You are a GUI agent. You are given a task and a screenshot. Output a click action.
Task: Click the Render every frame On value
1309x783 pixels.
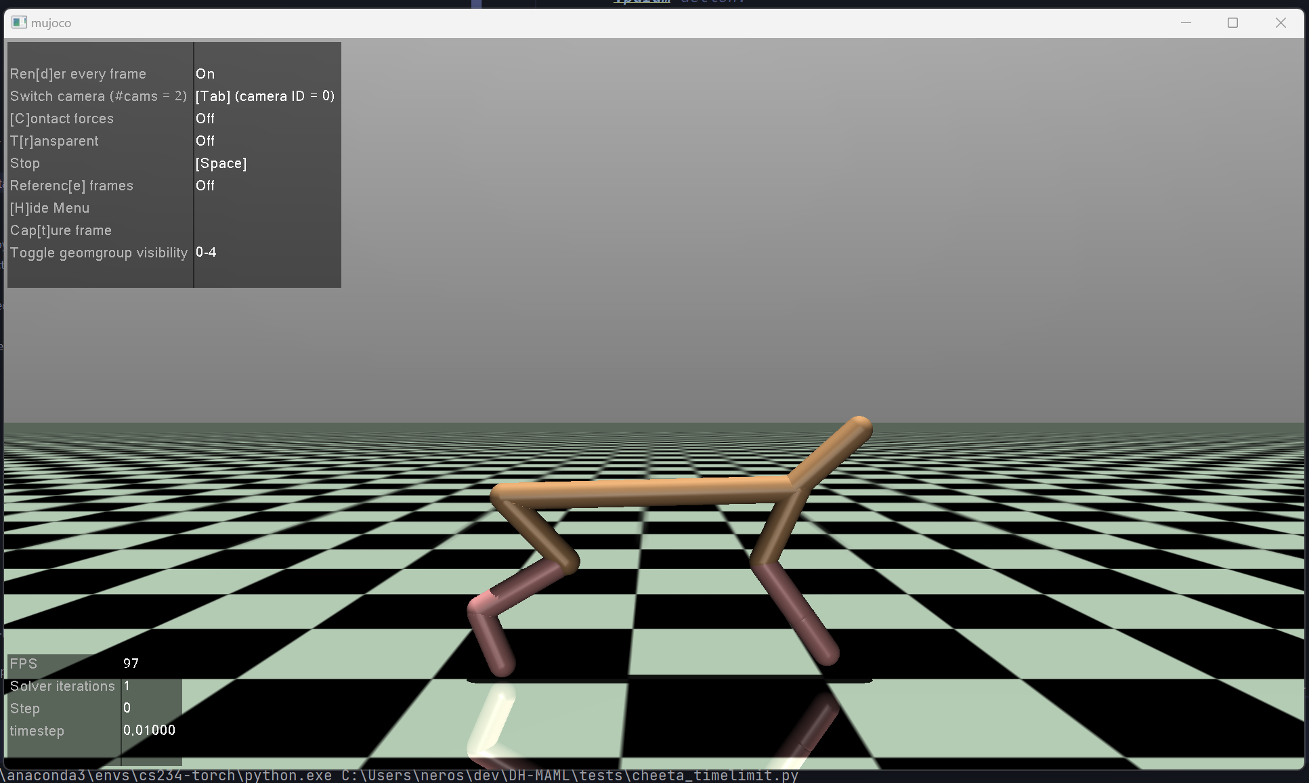[205, 74]
